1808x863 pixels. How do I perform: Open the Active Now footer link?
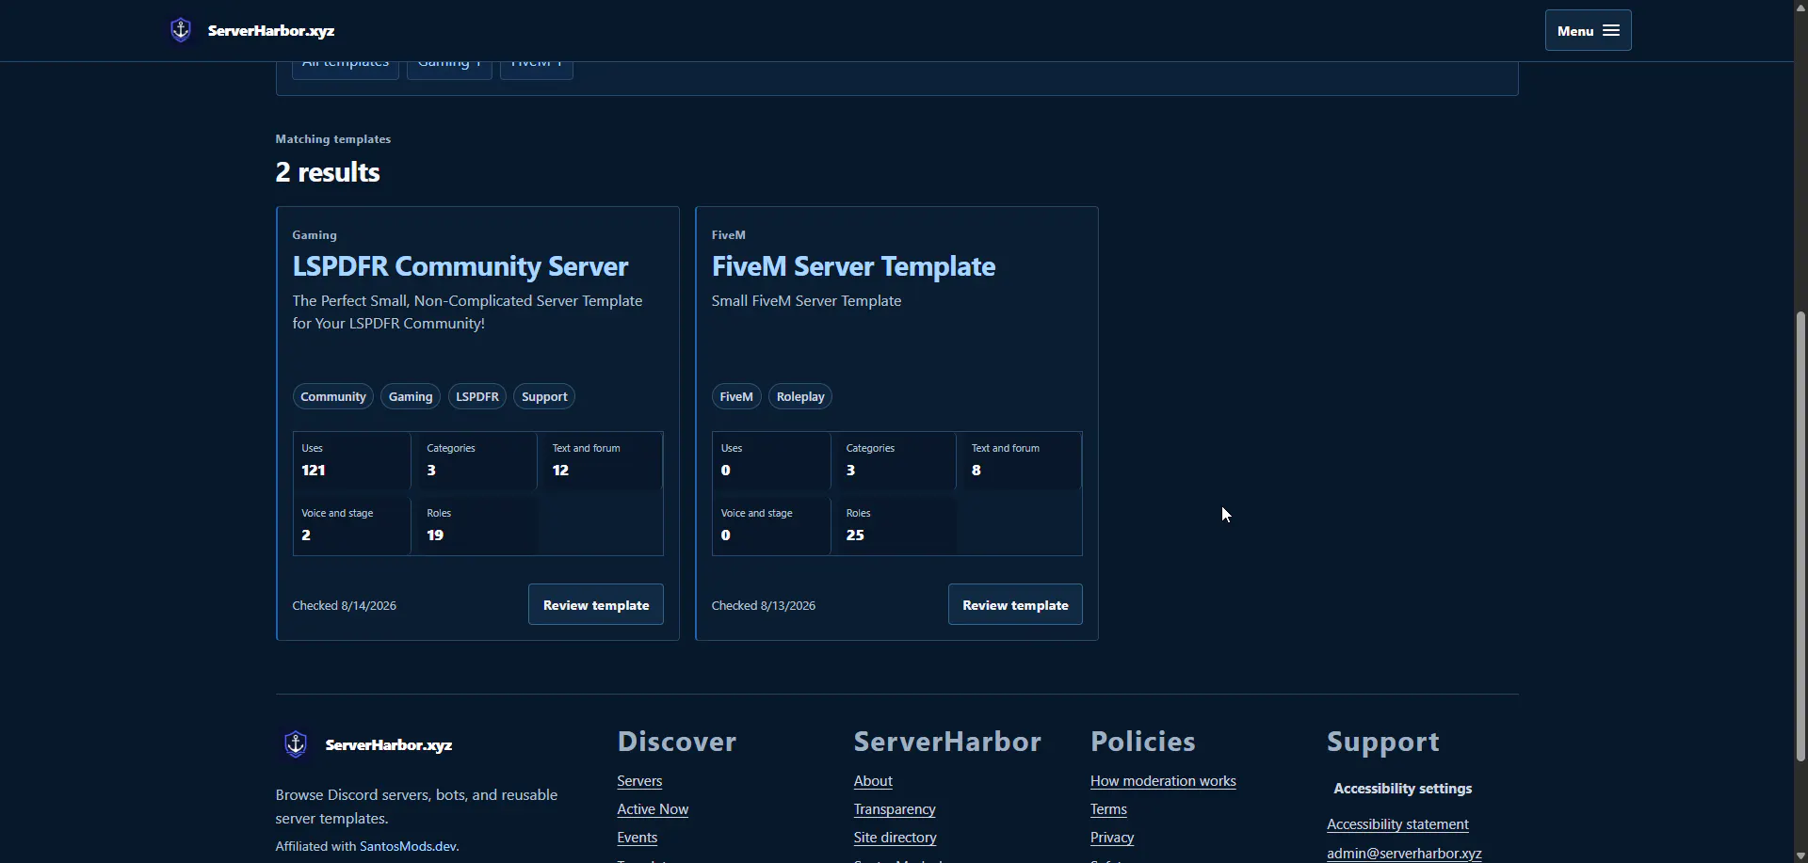653,809
